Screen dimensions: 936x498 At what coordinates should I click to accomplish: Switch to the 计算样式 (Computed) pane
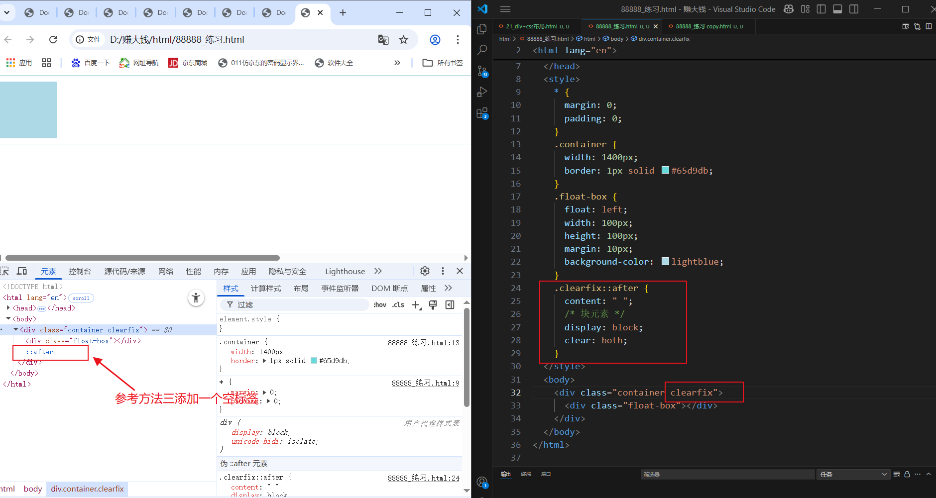(266, 289)
